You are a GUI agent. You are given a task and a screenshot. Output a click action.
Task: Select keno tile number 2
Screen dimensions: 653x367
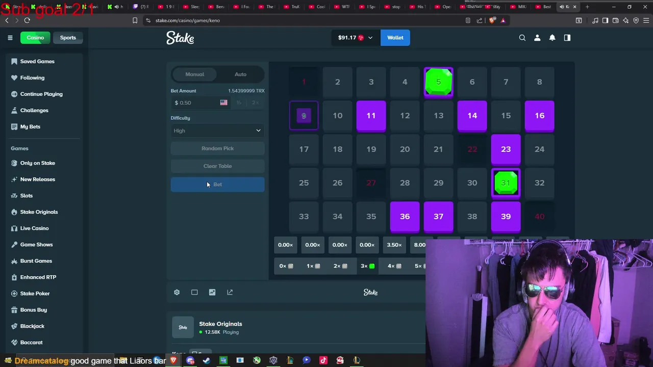pos(337,82)
